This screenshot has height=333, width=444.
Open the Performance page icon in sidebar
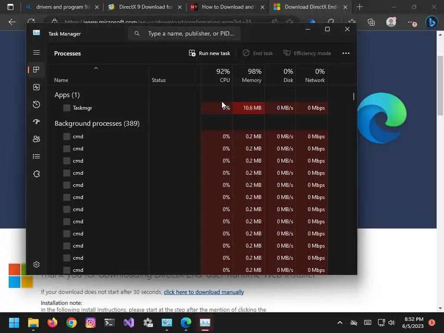[x=36, y=87]
